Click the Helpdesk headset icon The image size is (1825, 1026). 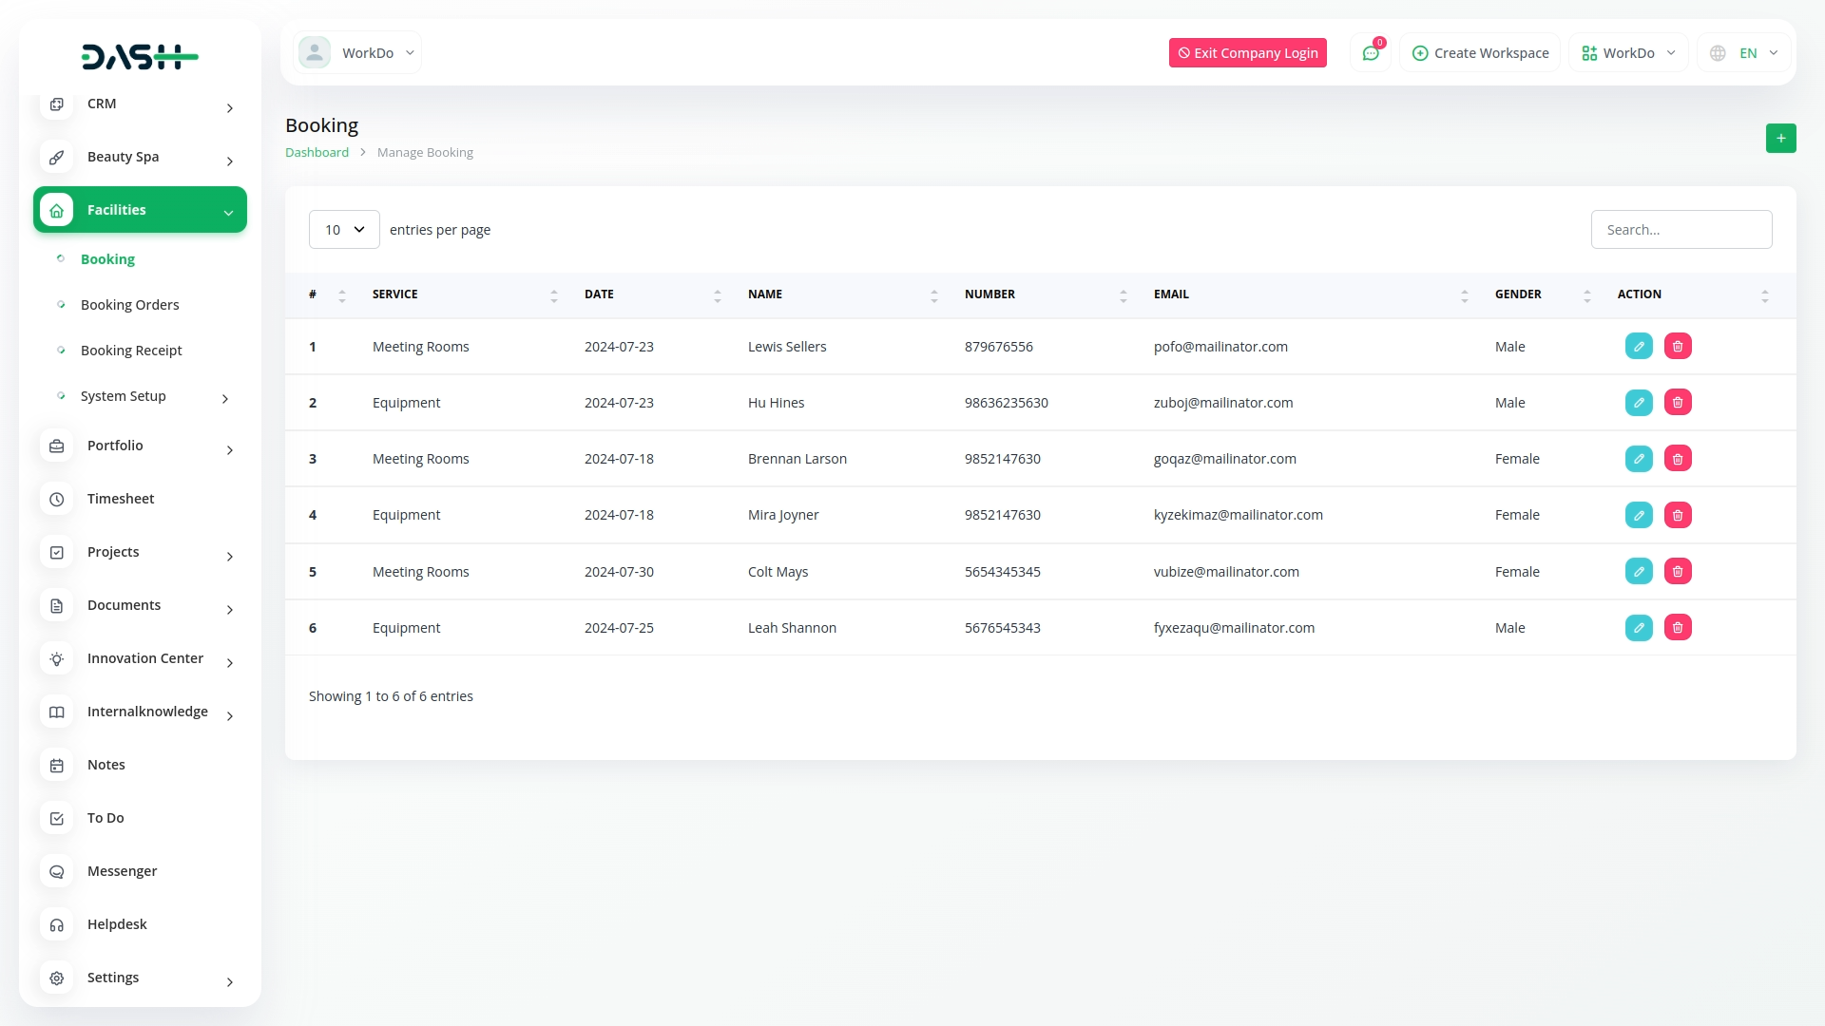[x=57, y=924]
